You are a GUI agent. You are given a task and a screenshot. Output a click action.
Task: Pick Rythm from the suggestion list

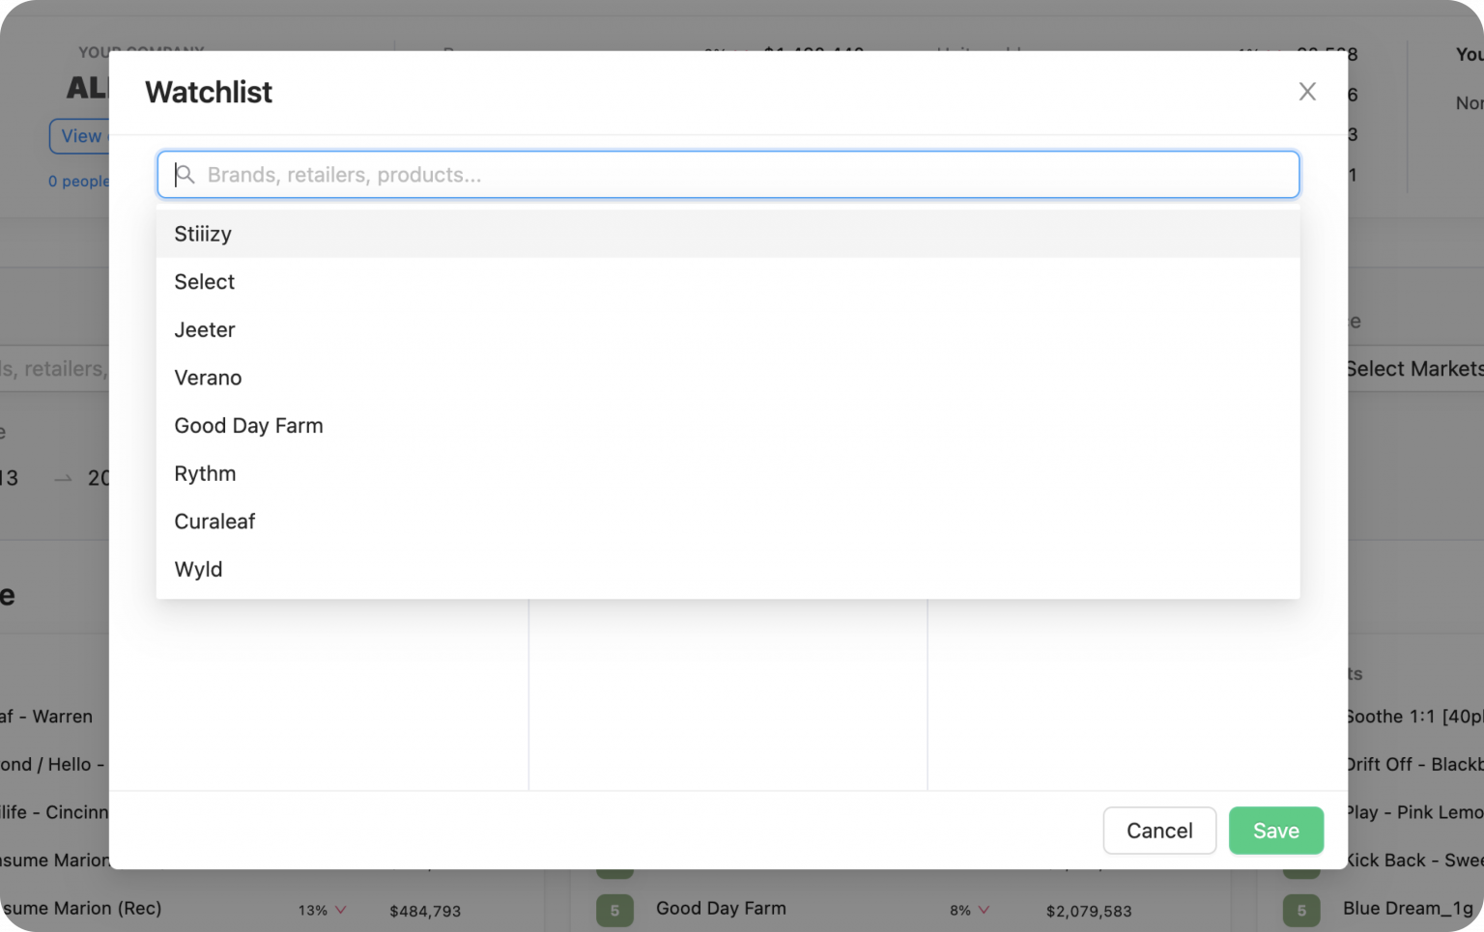728,473
